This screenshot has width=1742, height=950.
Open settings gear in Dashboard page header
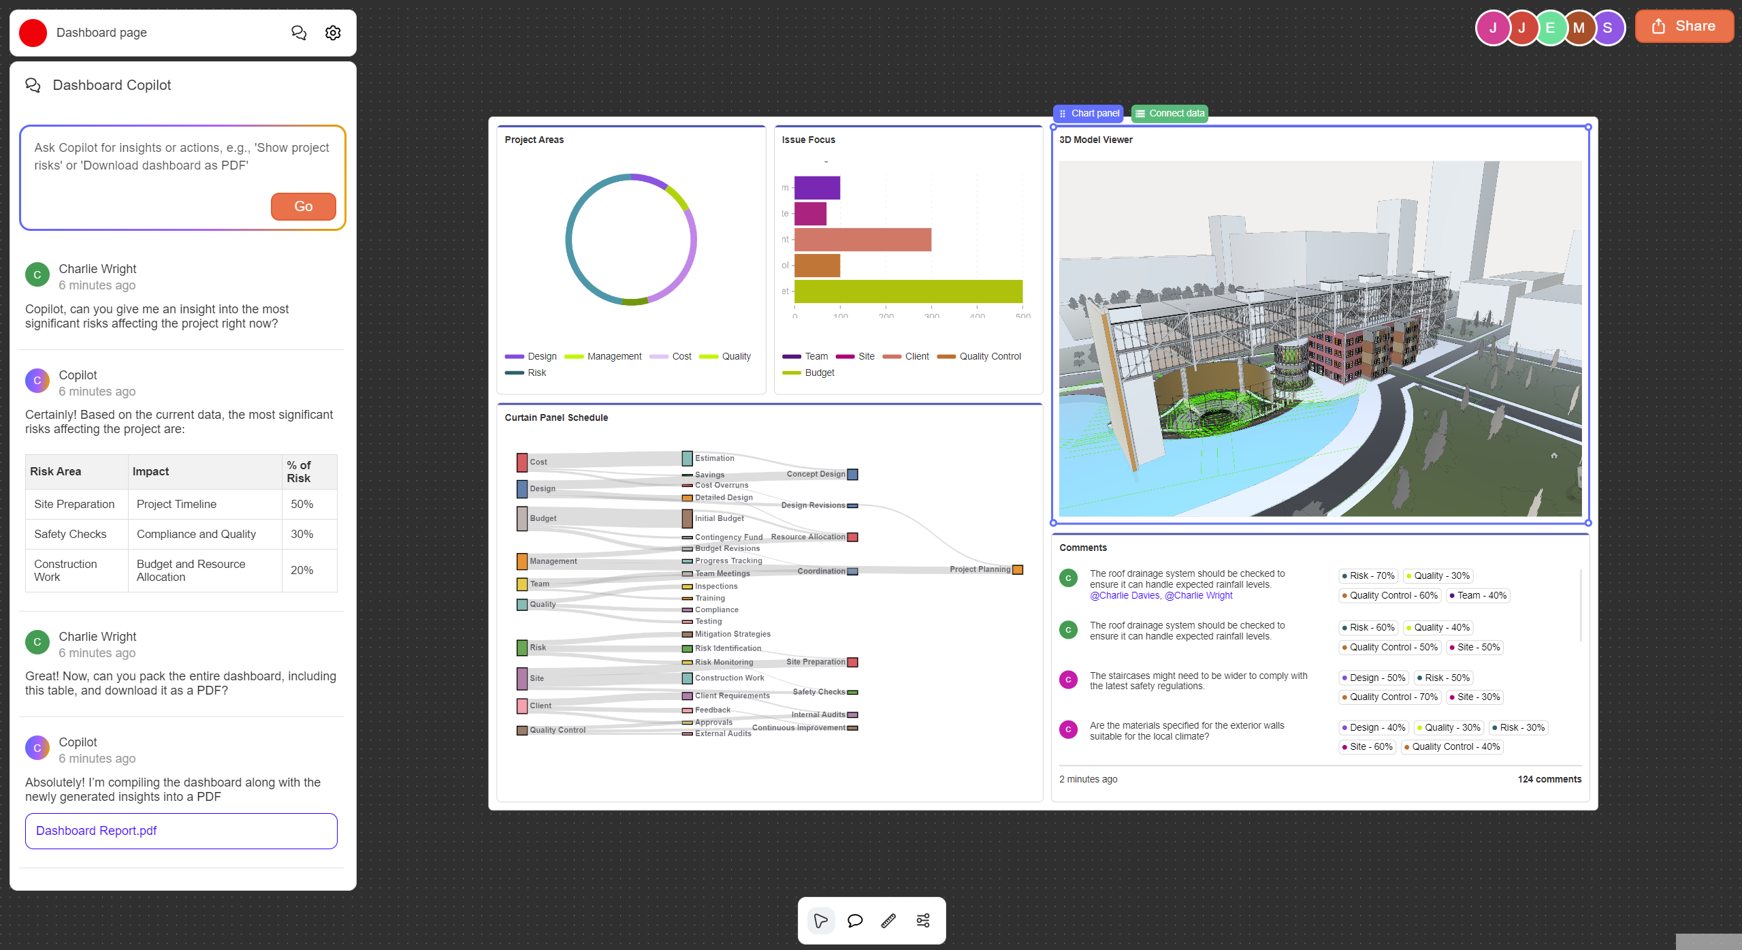click(x=333, y=33)
